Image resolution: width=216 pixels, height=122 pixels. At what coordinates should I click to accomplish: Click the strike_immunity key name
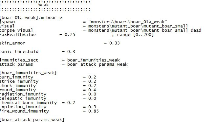pos(19,81)
